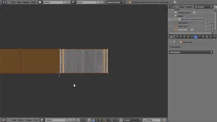Open the UV editor View menu

pyautogui.click(x=14, y=120)
